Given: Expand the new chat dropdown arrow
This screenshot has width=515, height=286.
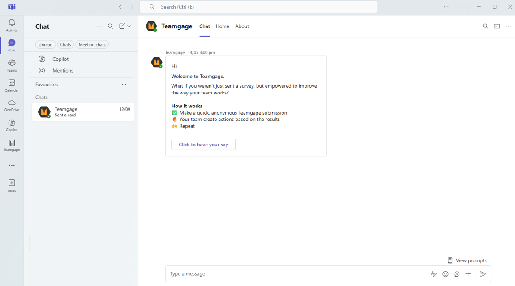Looking at the screenshot, I should pyautogui.click(x=129, y=26).
